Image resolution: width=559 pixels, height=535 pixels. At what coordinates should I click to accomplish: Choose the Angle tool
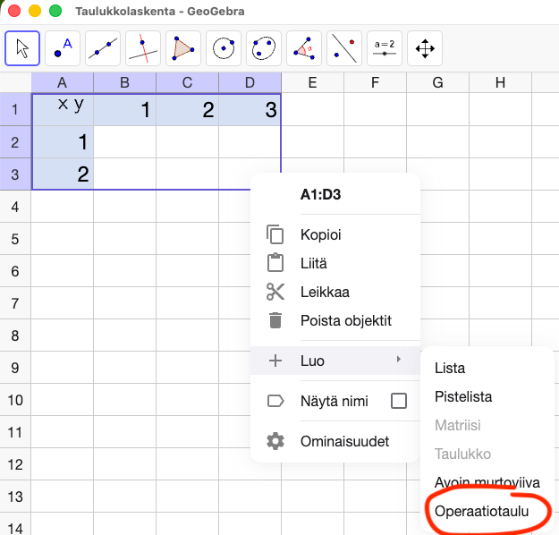(x=304, y=48)
